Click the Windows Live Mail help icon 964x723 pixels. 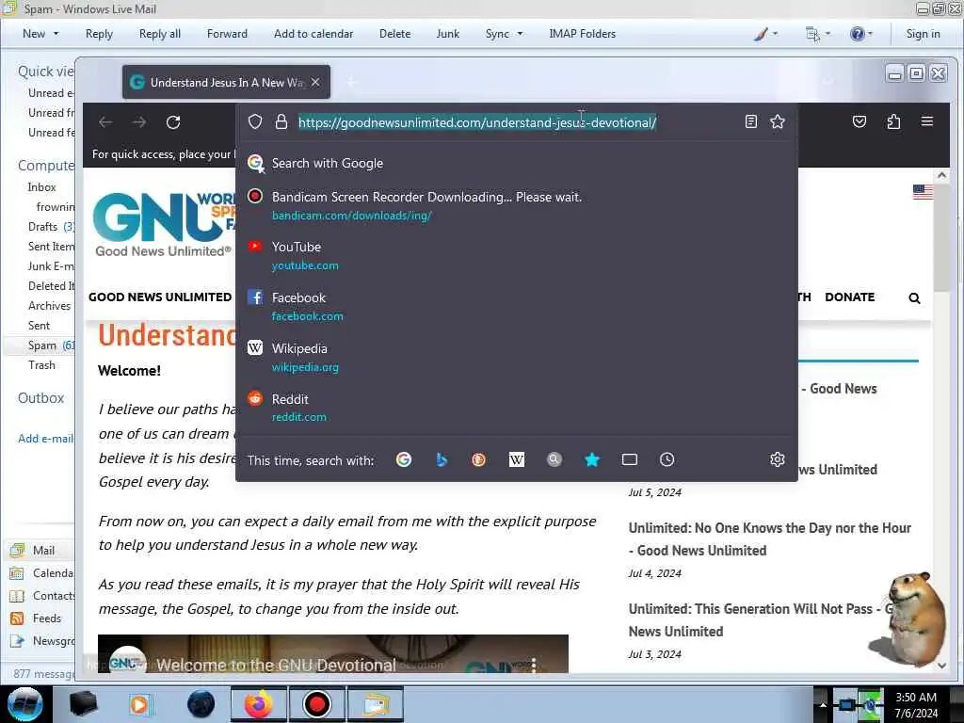coord(857,34)
